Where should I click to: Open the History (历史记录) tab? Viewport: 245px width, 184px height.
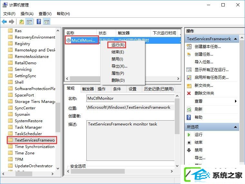click(159, 89)
